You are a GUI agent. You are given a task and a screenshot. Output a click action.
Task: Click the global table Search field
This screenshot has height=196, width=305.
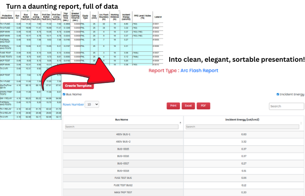coord(286,106)
